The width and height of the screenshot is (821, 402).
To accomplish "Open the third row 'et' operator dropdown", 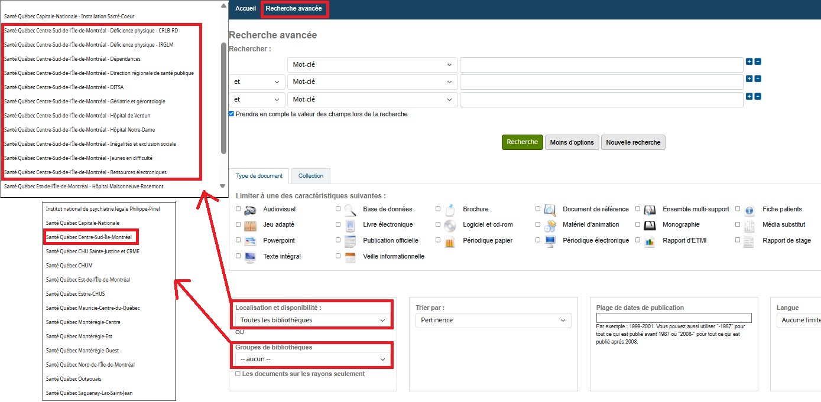I will pyautogui.click(x=257, y=100).
